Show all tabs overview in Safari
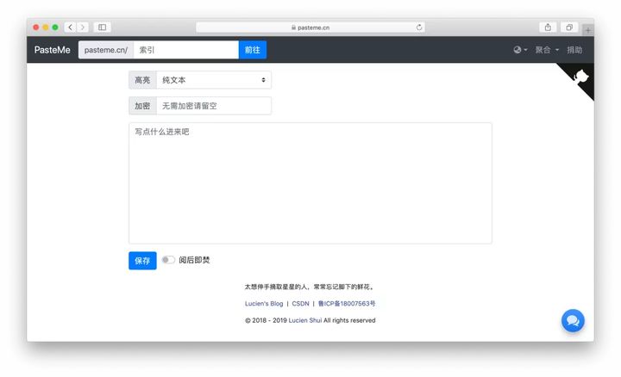Viewport: 621px width, 377px height. tap(569, 28)
